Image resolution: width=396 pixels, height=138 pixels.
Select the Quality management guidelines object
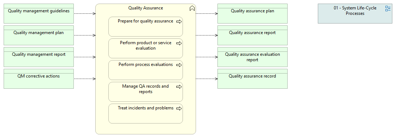pyautogui.click(x=39, y=13)
